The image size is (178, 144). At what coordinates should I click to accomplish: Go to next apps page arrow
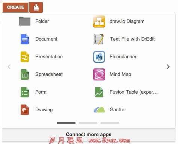[168, 67]
